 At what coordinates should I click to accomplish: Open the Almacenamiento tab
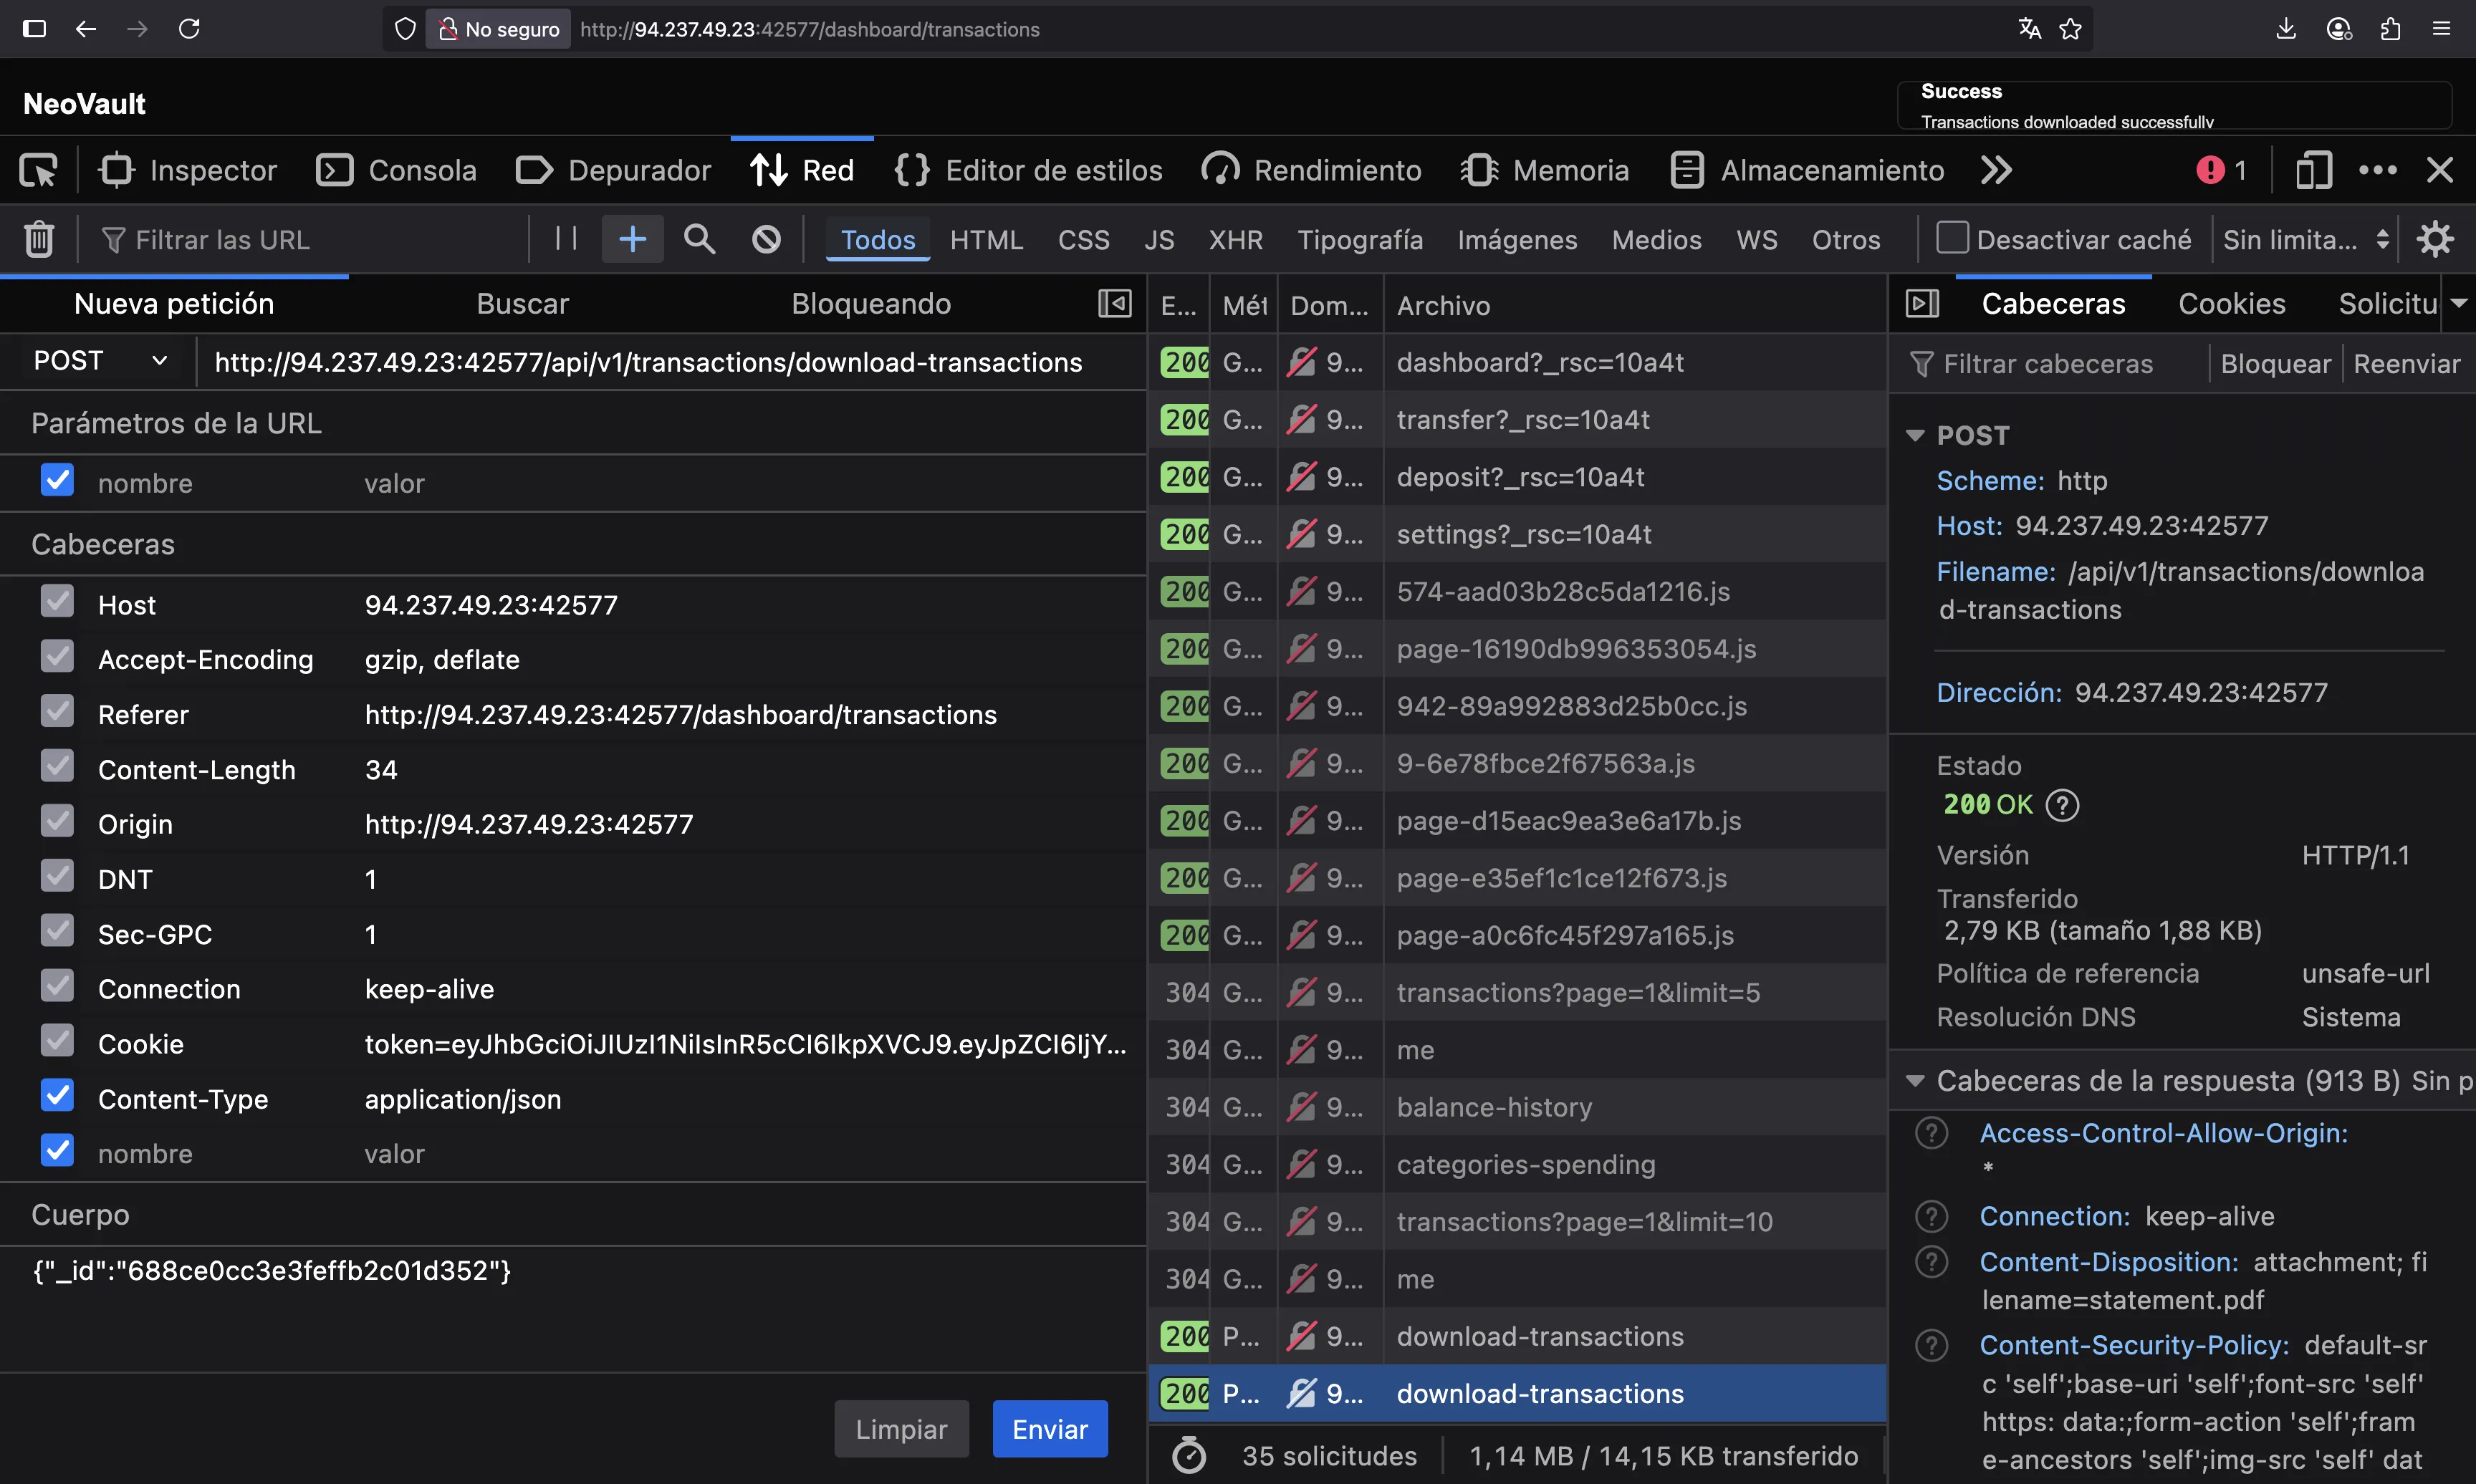(x=1807, y=171)
